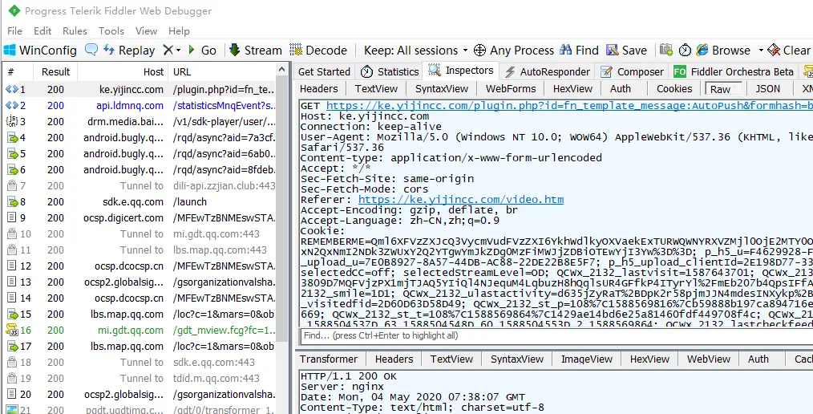Click session 1 bidirectional arrows icon
The image size is (813, 414).
(x=11, y=90)
